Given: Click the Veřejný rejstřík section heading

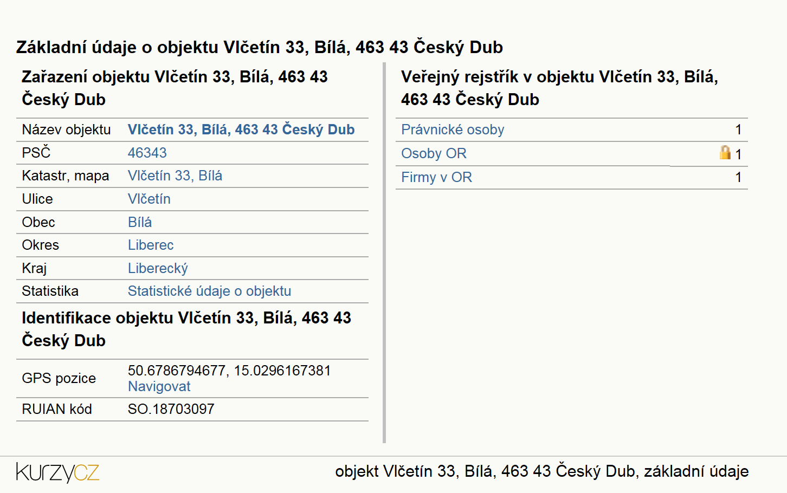Looking at the screenshot, I should point(559,88).
